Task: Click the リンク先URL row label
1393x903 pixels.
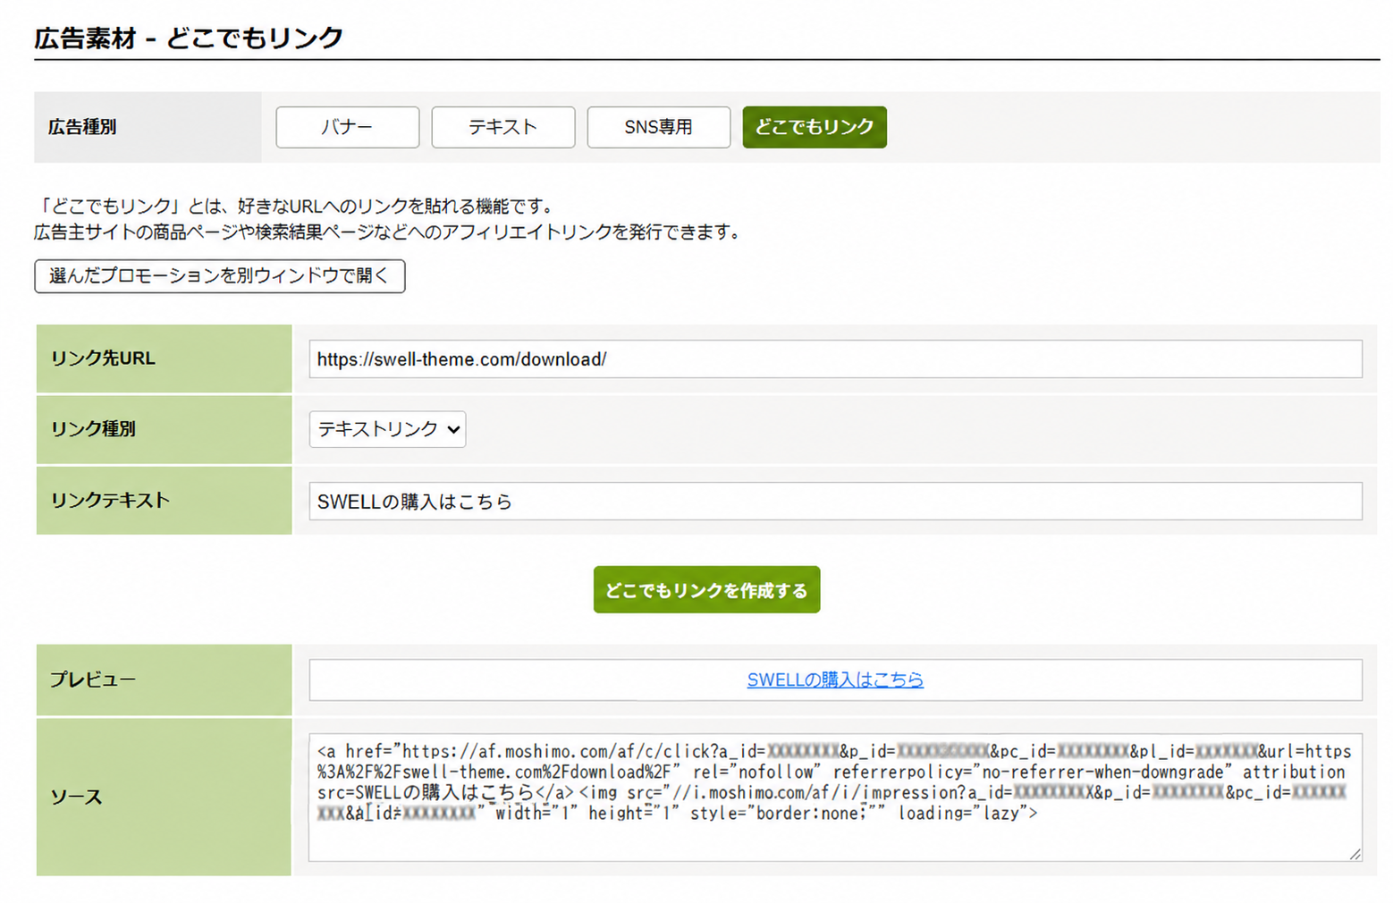Action: tap(103, 359)
